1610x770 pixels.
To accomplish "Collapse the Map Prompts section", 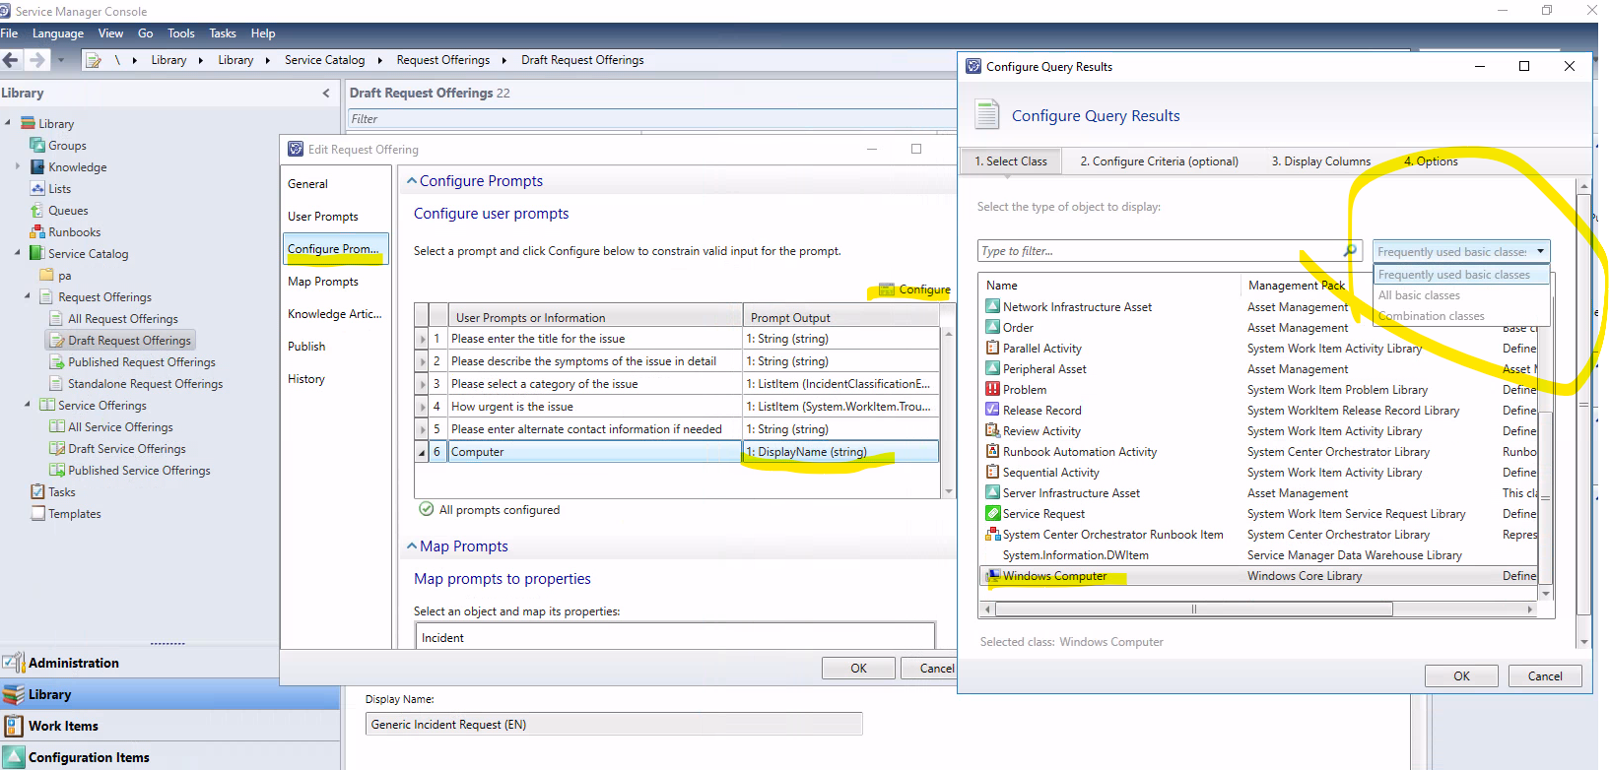I will click(x=412, y=546).
